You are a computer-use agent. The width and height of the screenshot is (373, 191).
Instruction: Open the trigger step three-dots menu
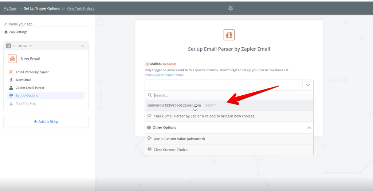[82, 46]
